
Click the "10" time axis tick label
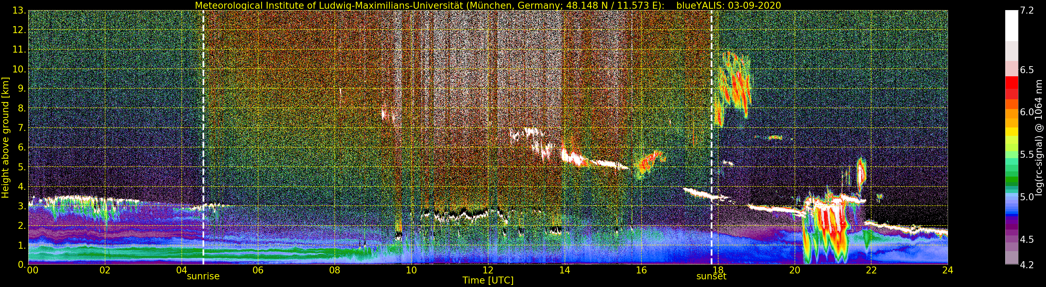411,270
